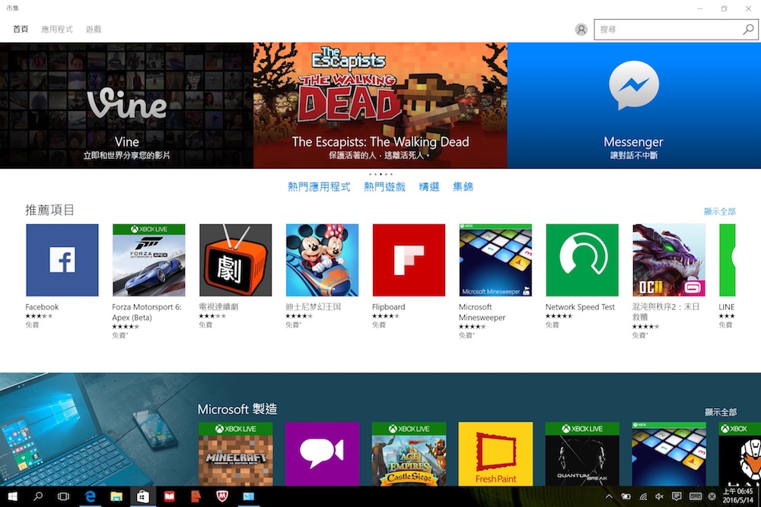Screen dimensions: 761x507
Task: Click 顯示全部 beside 推薦項目
Action: 719,211
